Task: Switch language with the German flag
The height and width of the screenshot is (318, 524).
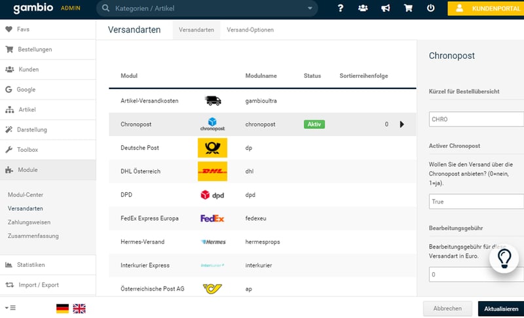Action: point(62,308)
